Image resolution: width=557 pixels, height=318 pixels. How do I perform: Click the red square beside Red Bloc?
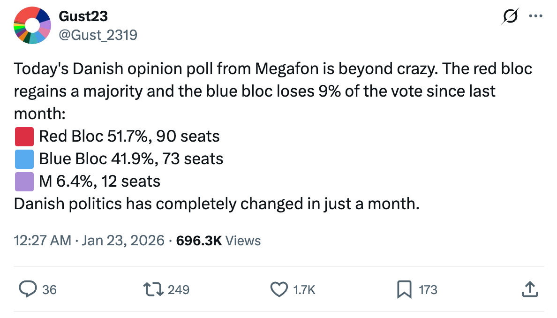(x=24, y=136)
